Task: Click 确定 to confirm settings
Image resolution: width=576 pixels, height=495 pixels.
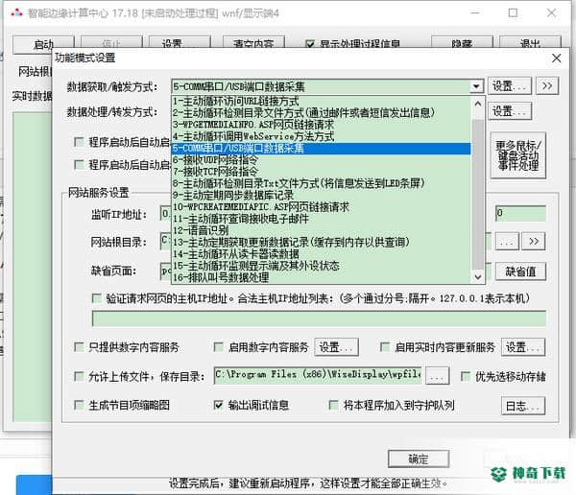Action: point(419,459)
